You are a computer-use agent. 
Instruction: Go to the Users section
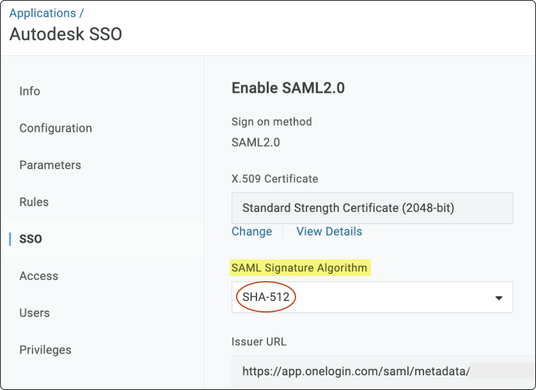(34, 313)
